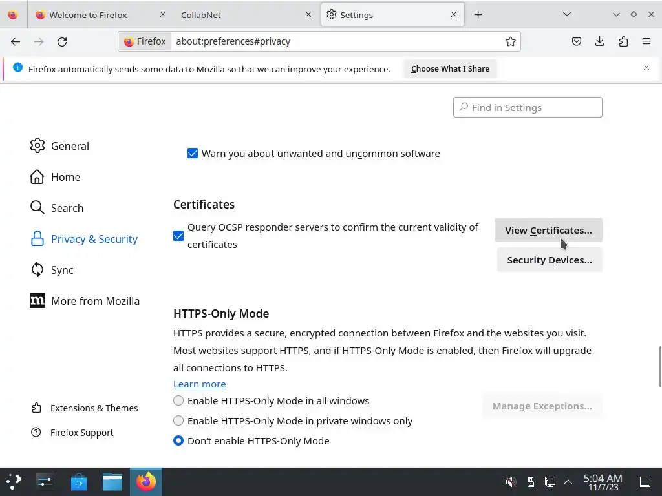Click the muted volume tray icon
Screen dimensions: 662x496
[511, 481]
